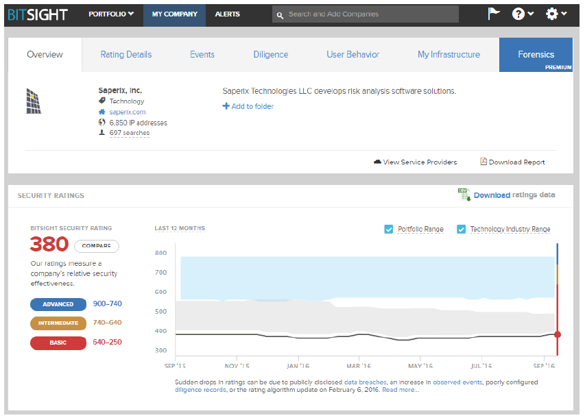Click the 900–740 range text
The image size is (585, 420).
click(x=108, y=304)
